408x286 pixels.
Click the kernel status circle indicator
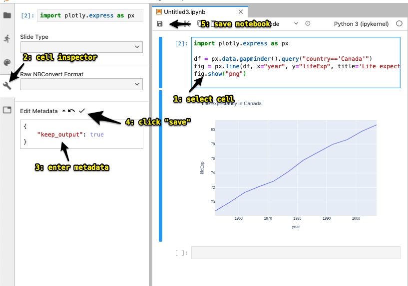coord(399,23)
